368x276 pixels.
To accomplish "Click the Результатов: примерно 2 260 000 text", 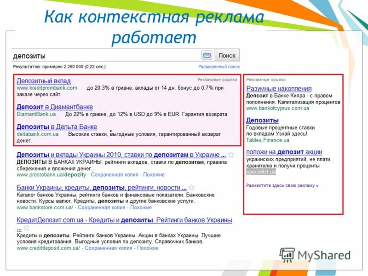I will coord(59,67).
